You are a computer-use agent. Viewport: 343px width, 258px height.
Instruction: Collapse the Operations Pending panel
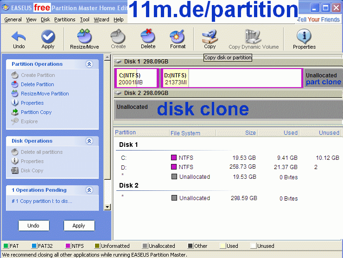tap(89, 190)
